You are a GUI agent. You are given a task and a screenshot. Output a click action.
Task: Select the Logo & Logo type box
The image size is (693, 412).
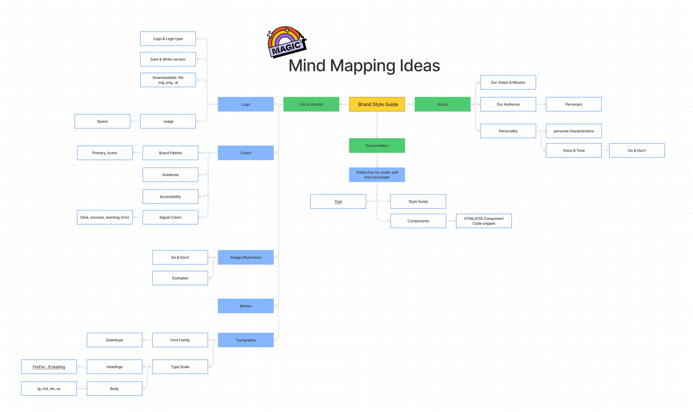tap(168, 39)
